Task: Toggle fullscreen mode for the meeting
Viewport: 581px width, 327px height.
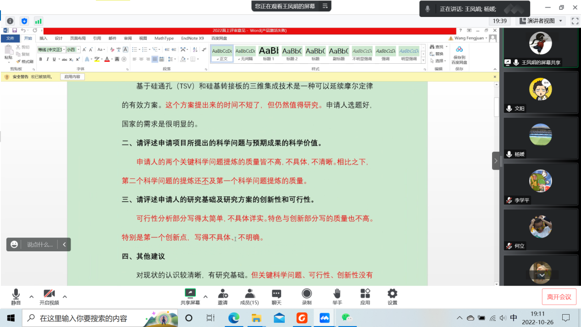Action: click(575, 21)
